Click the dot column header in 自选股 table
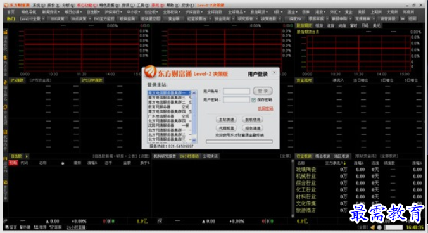Viewport: 428px width, 233px height. click(x=63, y=163)
